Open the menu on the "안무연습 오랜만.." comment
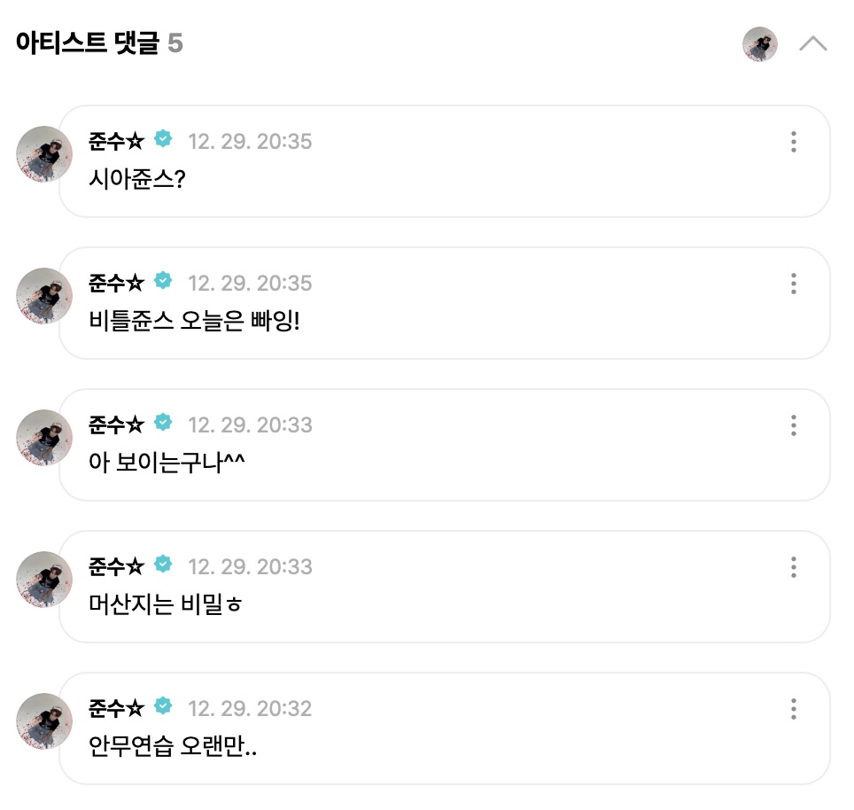Viewport: 854px width, 810px height. click(x=794, y=709)
